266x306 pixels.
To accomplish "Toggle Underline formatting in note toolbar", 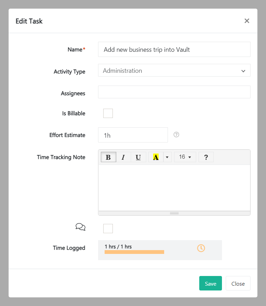I will tap(138, 157).
